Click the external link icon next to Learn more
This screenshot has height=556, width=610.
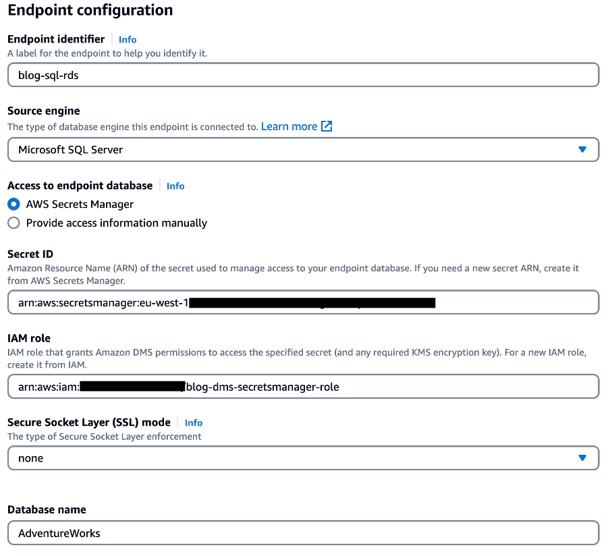(x=325, y=126)
